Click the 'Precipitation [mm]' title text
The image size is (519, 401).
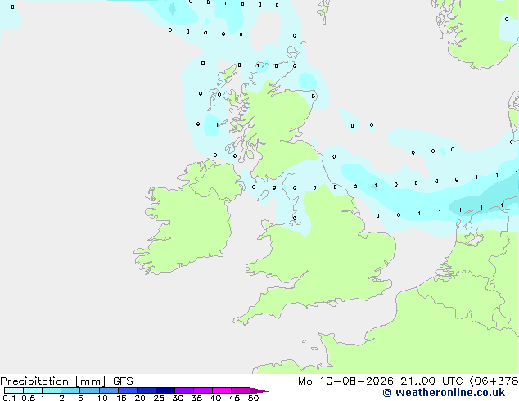pyautogui.click(x=52, y=381)
